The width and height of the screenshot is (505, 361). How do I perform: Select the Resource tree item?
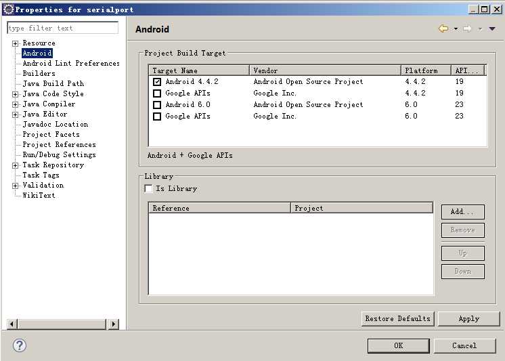39,43
